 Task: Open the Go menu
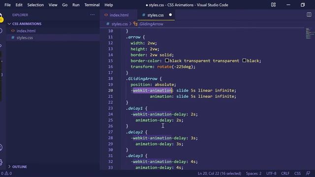(64, 5)
